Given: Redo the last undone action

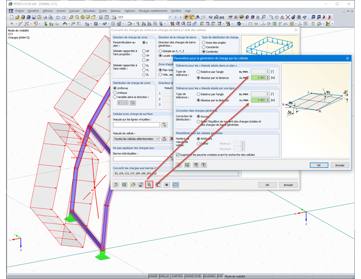Looking at the screenshot, I should pyautogui.click(x=64, y=17).
